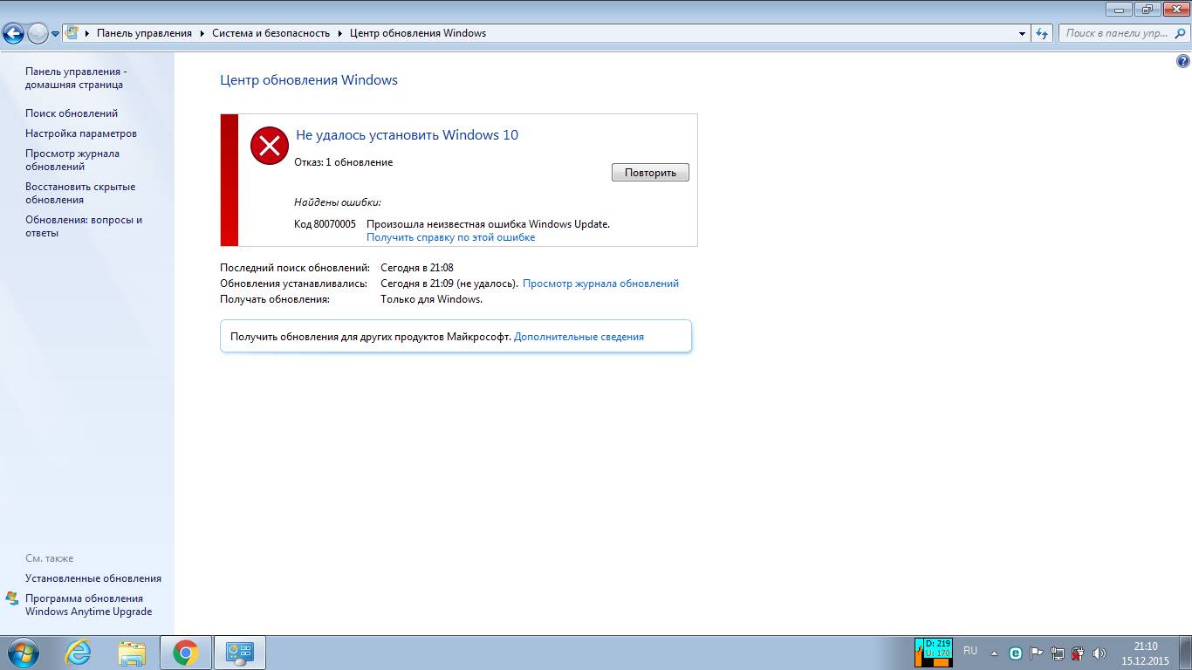Click the battery power plug tray icon

tap(1079, 653)
